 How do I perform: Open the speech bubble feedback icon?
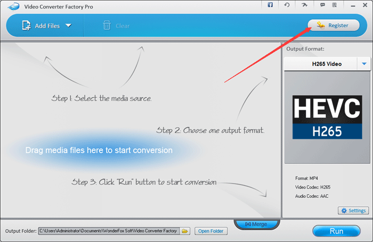coord(322,5)
